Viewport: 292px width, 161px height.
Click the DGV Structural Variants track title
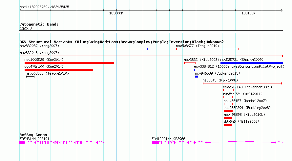[122, 42]
